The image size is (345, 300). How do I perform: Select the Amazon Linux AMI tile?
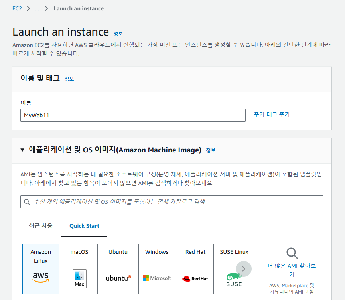[41, 269]
